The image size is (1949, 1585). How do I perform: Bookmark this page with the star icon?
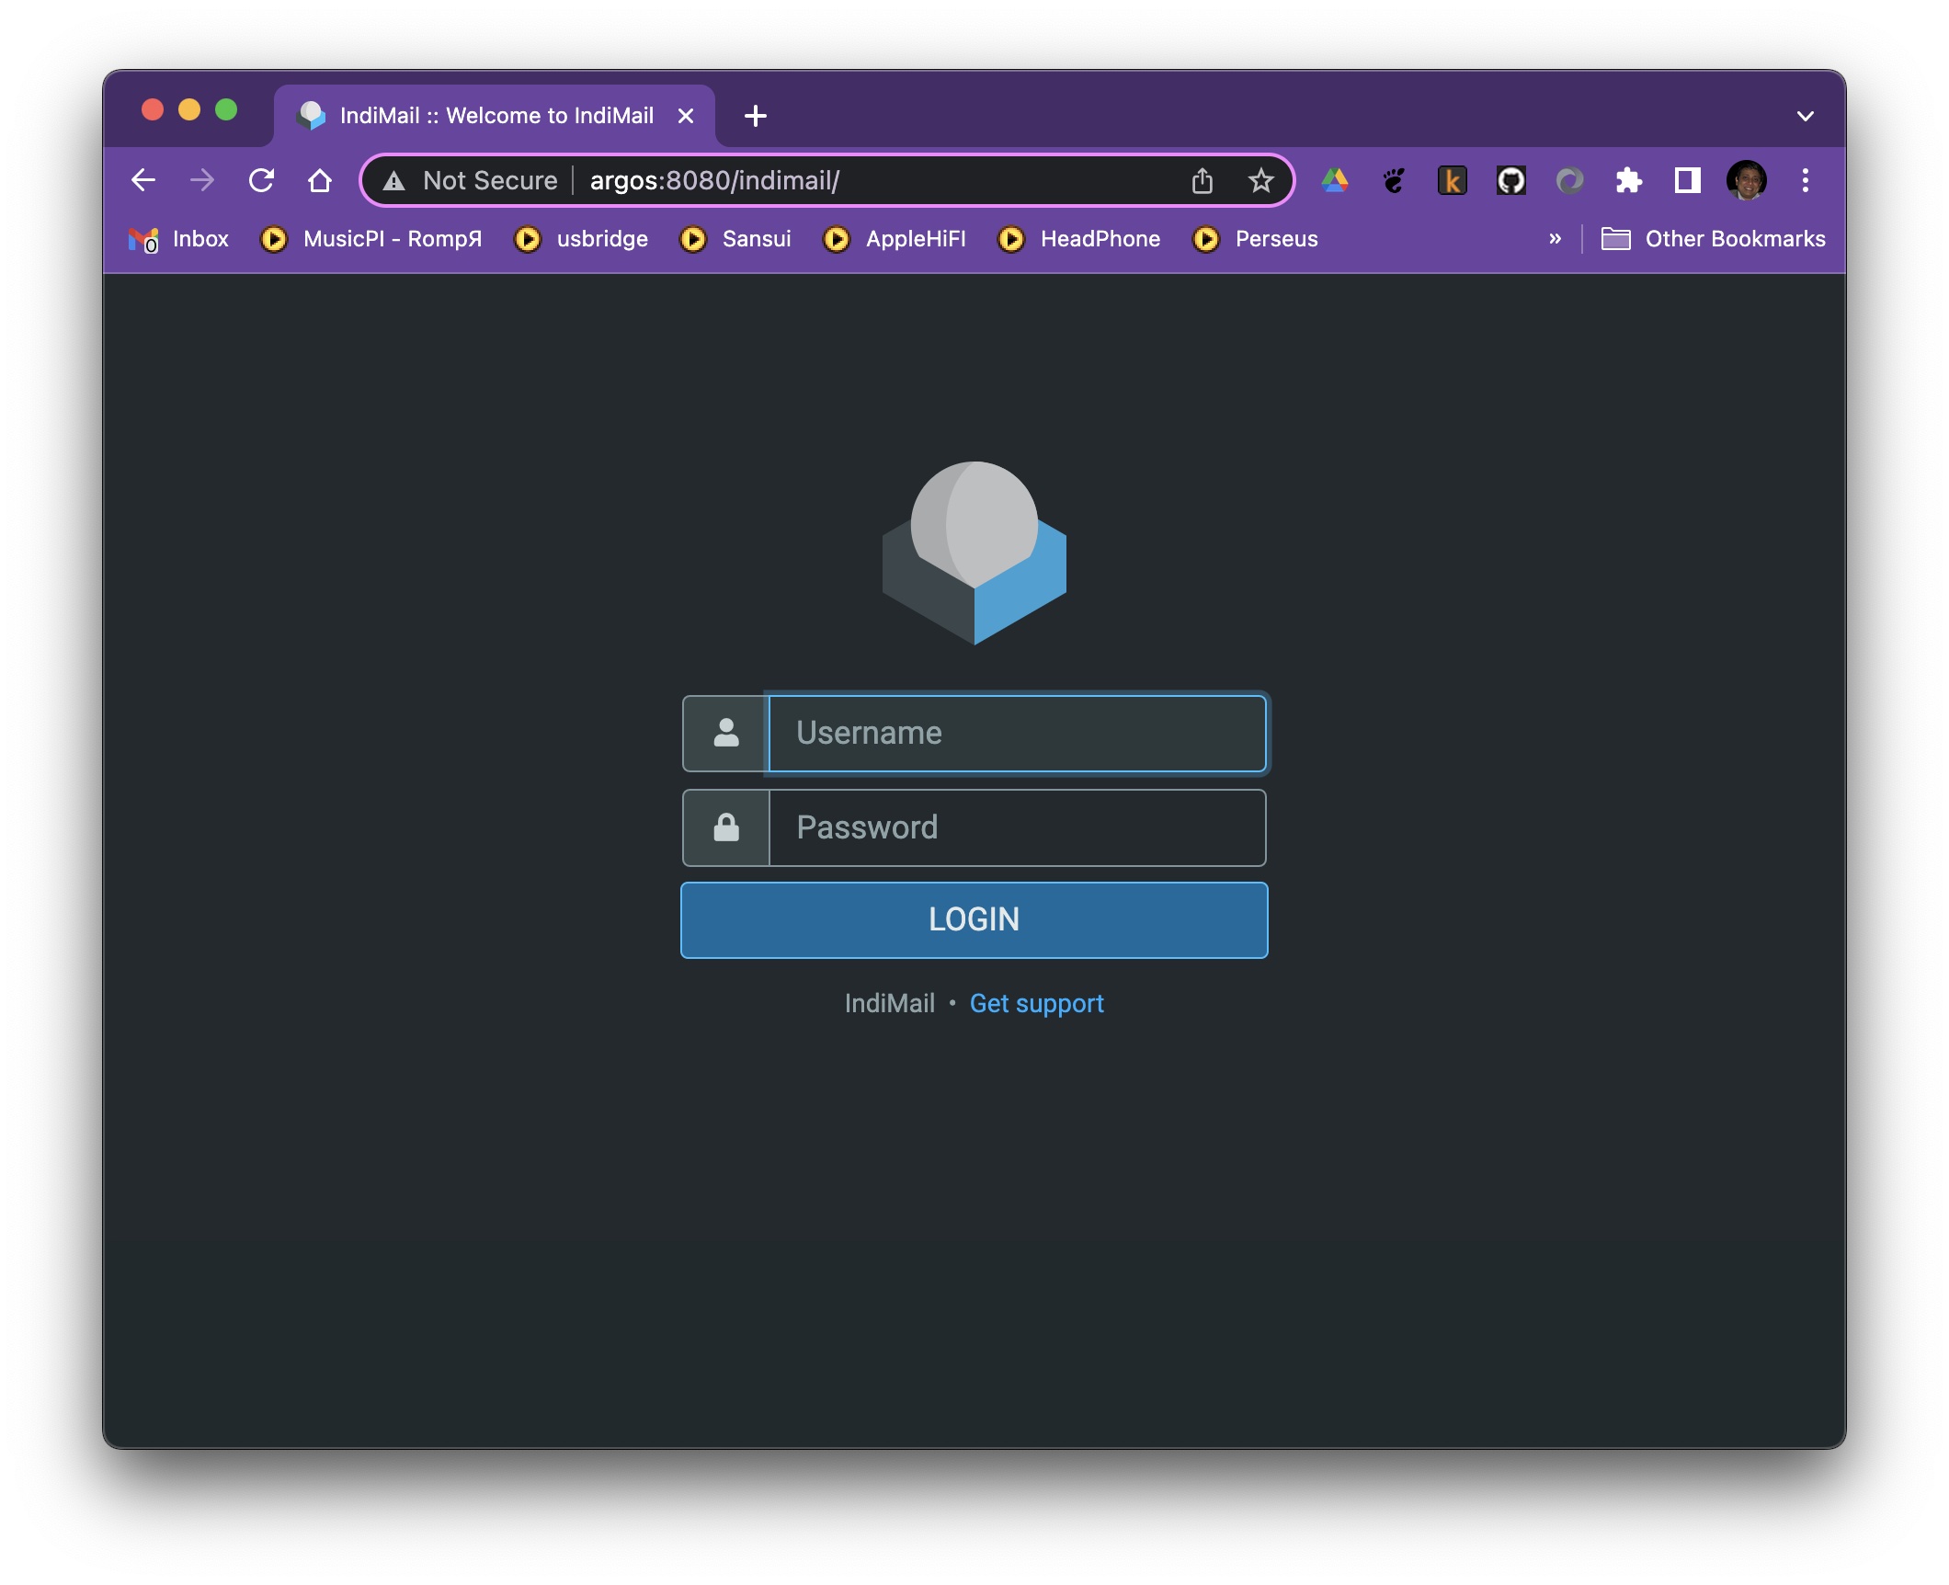point(1260,180)
